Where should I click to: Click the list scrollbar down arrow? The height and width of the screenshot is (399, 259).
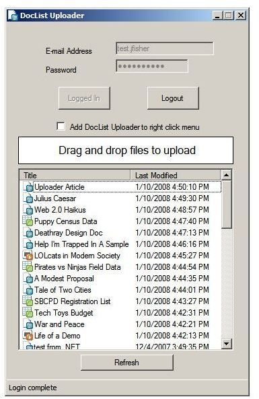coord(226,344)
